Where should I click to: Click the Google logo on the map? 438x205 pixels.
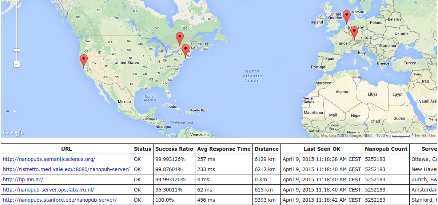pos(13,132)
